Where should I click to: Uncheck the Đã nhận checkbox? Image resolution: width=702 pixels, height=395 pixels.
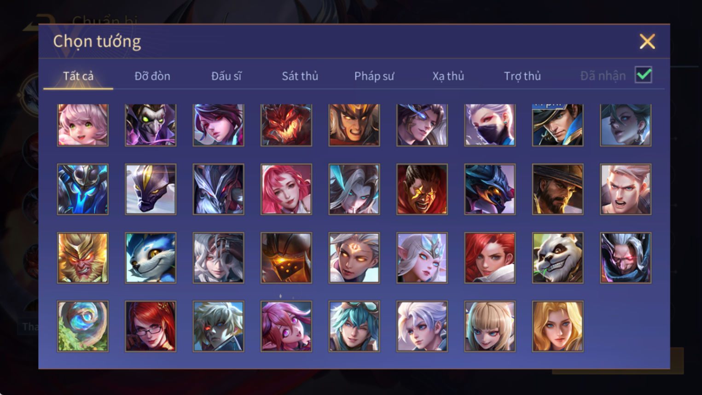click(643, 75)
